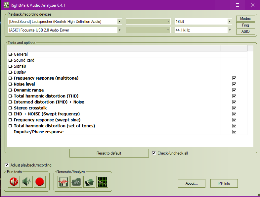Open the disabled dropdown beside the playback device
Viewport: 260px width, 197px height.
point(148,22)
